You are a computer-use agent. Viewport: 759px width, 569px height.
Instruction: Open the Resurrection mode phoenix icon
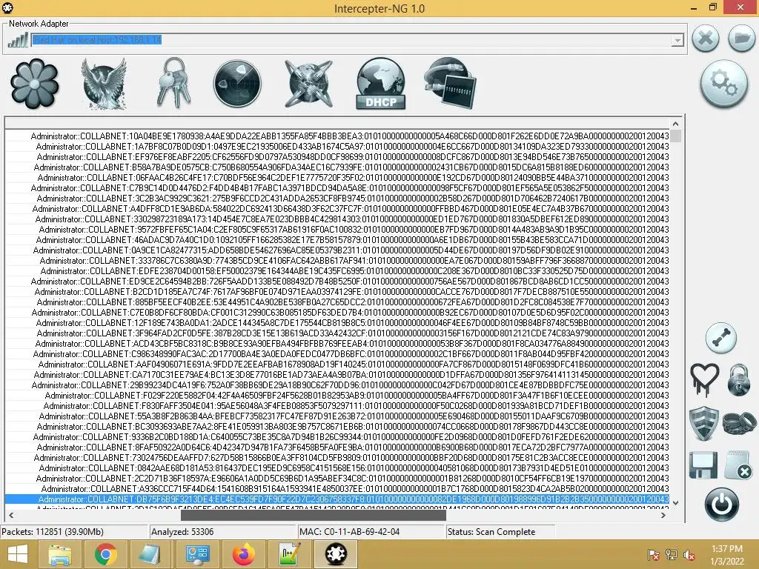pyautogui.click(x=104, y=83)
